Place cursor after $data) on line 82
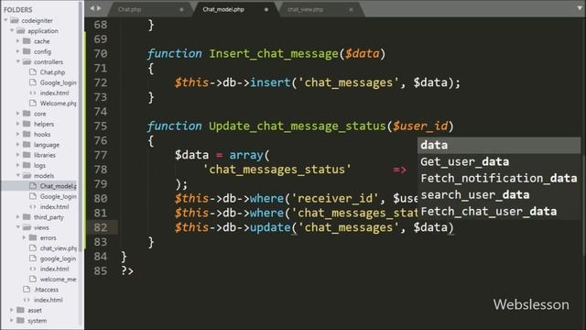586x330 pixels. [x=454, y=227]
